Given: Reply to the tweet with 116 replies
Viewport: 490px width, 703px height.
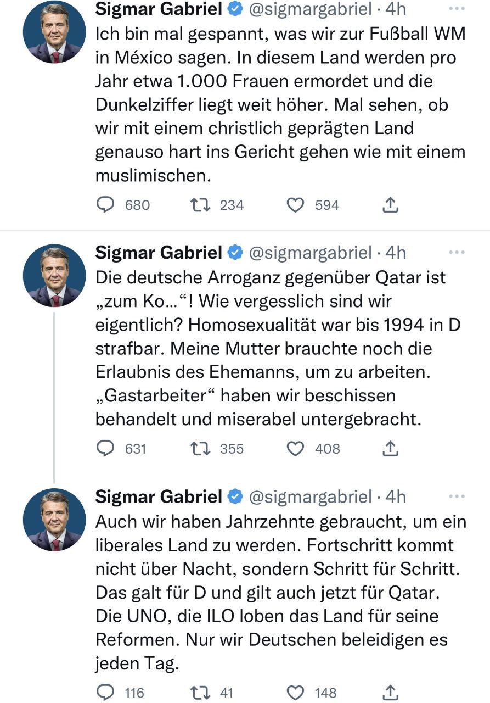Looking at the screenshot, I should [x=105, y=692].
